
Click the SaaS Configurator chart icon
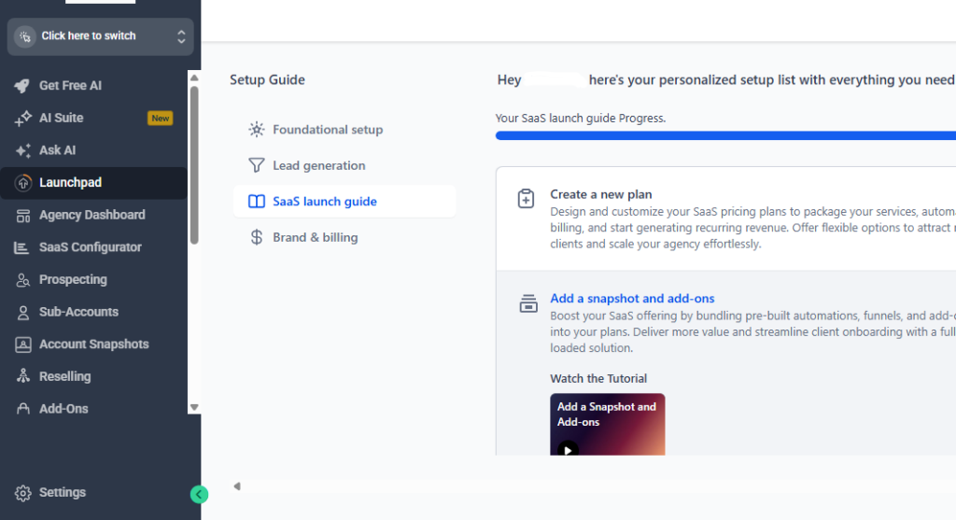pyautogui.click(x=21, y=247)
